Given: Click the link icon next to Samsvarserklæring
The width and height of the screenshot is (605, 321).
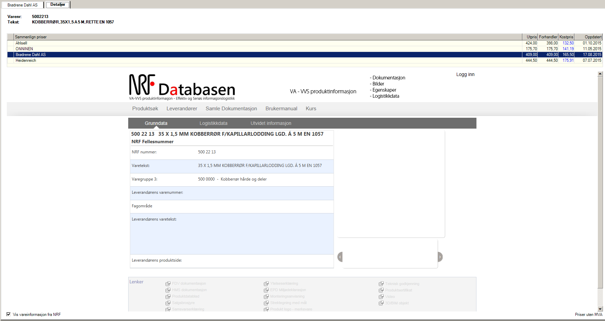Looking at the screenshot, I should (x=168, y=309).
